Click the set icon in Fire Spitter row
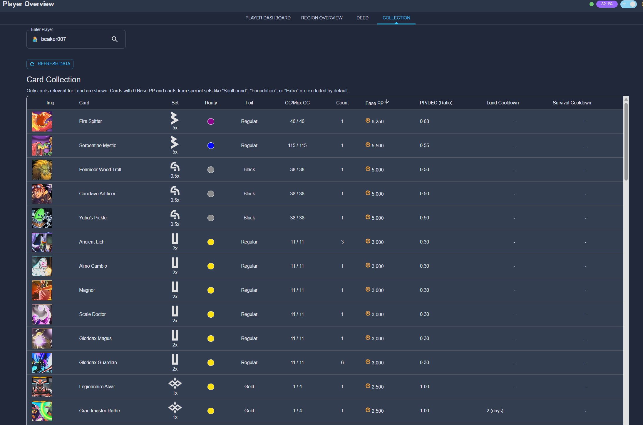The image size is (643, 425). pyautogui.click(x=175, y=118)
